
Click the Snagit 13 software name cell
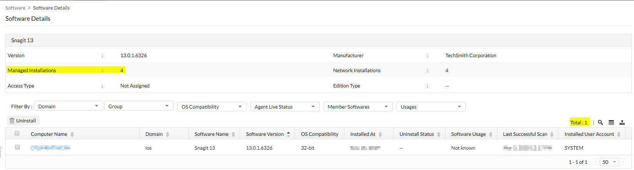[x=205, y=148]
